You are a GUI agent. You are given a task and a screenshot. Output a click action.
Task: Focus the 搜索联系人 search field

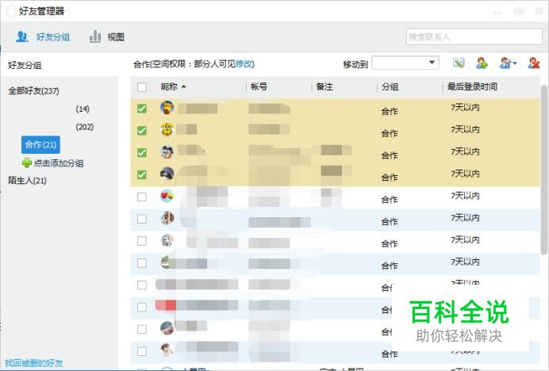pos(474,36)
